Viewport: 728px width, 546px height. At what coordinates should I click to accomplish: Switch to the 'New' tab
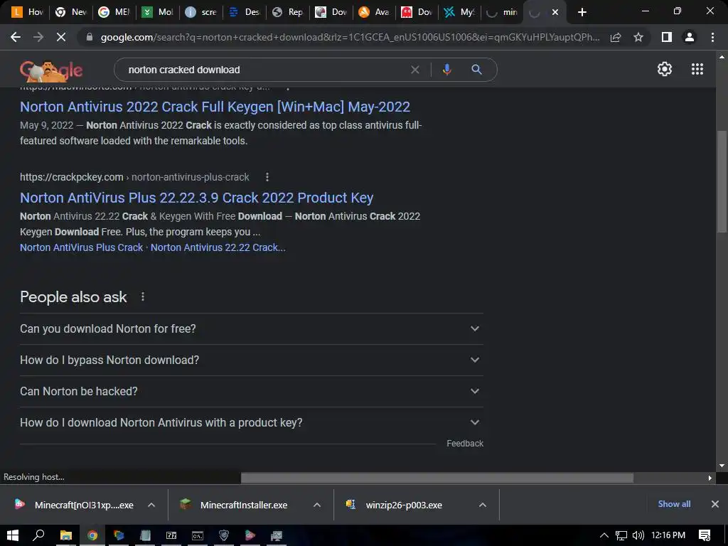point(70,12)
